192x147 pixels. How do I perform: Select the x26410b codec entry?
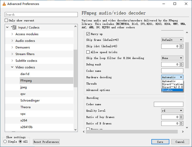26,127
